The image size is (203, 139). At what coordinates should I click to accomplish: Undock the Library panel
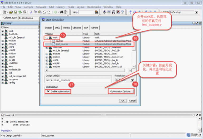pyautogui.click(x=197, y=23)
